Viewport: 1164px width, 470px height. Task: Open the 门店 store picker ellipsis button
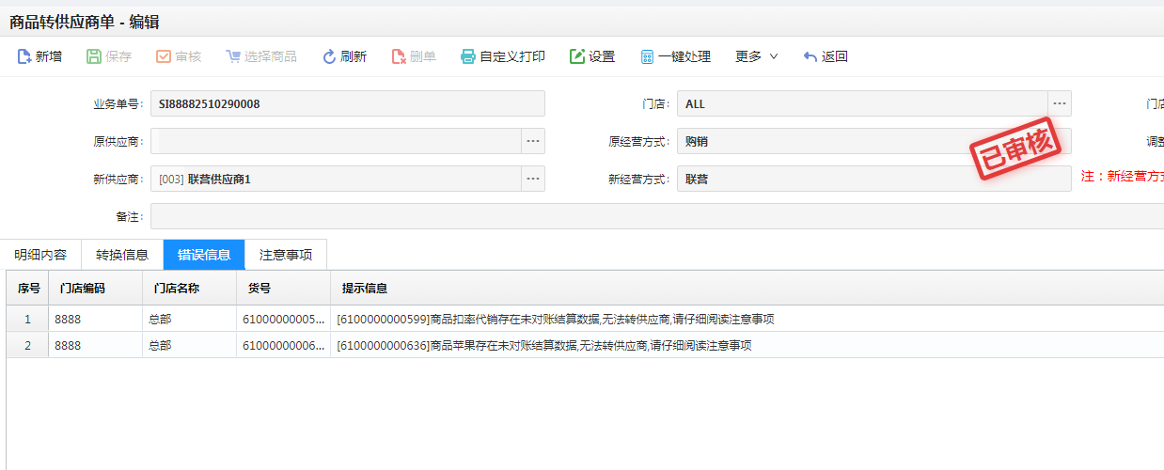(1060, 103)
